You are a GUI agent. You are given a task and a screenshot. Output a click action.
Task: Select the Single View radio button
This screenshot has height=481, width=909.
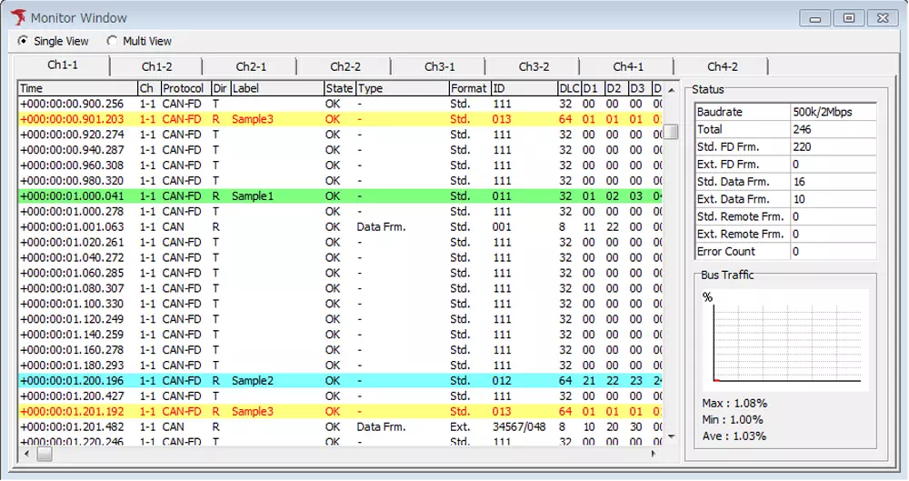click(24, 41)
